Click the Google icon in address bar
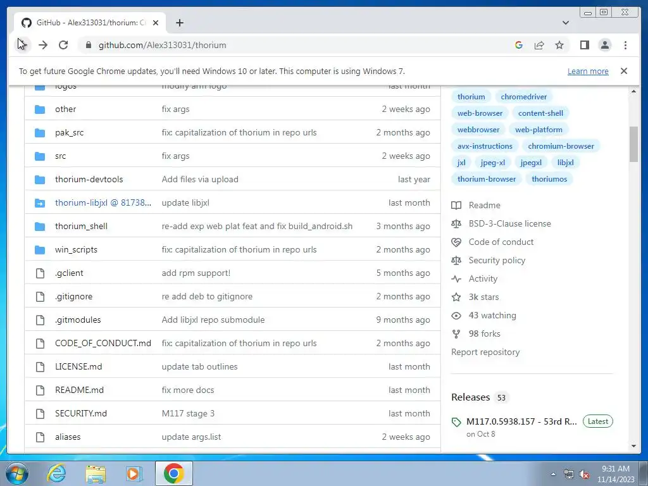Screen dimensions: 648x486 (x=519, y=45)
